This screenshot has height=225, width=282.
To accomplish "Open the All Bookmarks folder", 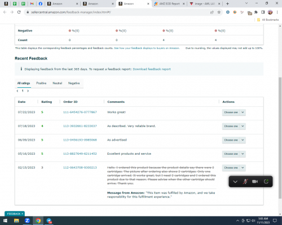I will (x=268, y=20).
